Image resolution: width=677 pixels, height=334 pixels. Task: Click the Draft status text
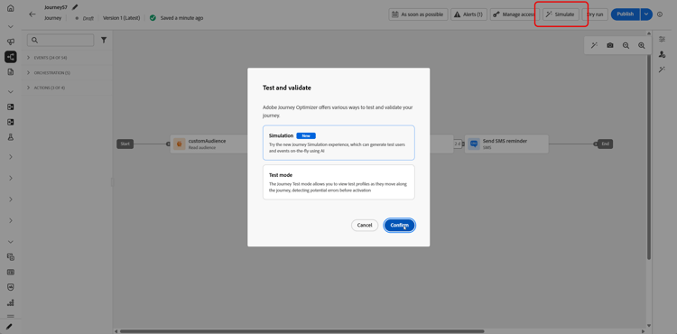88,18
